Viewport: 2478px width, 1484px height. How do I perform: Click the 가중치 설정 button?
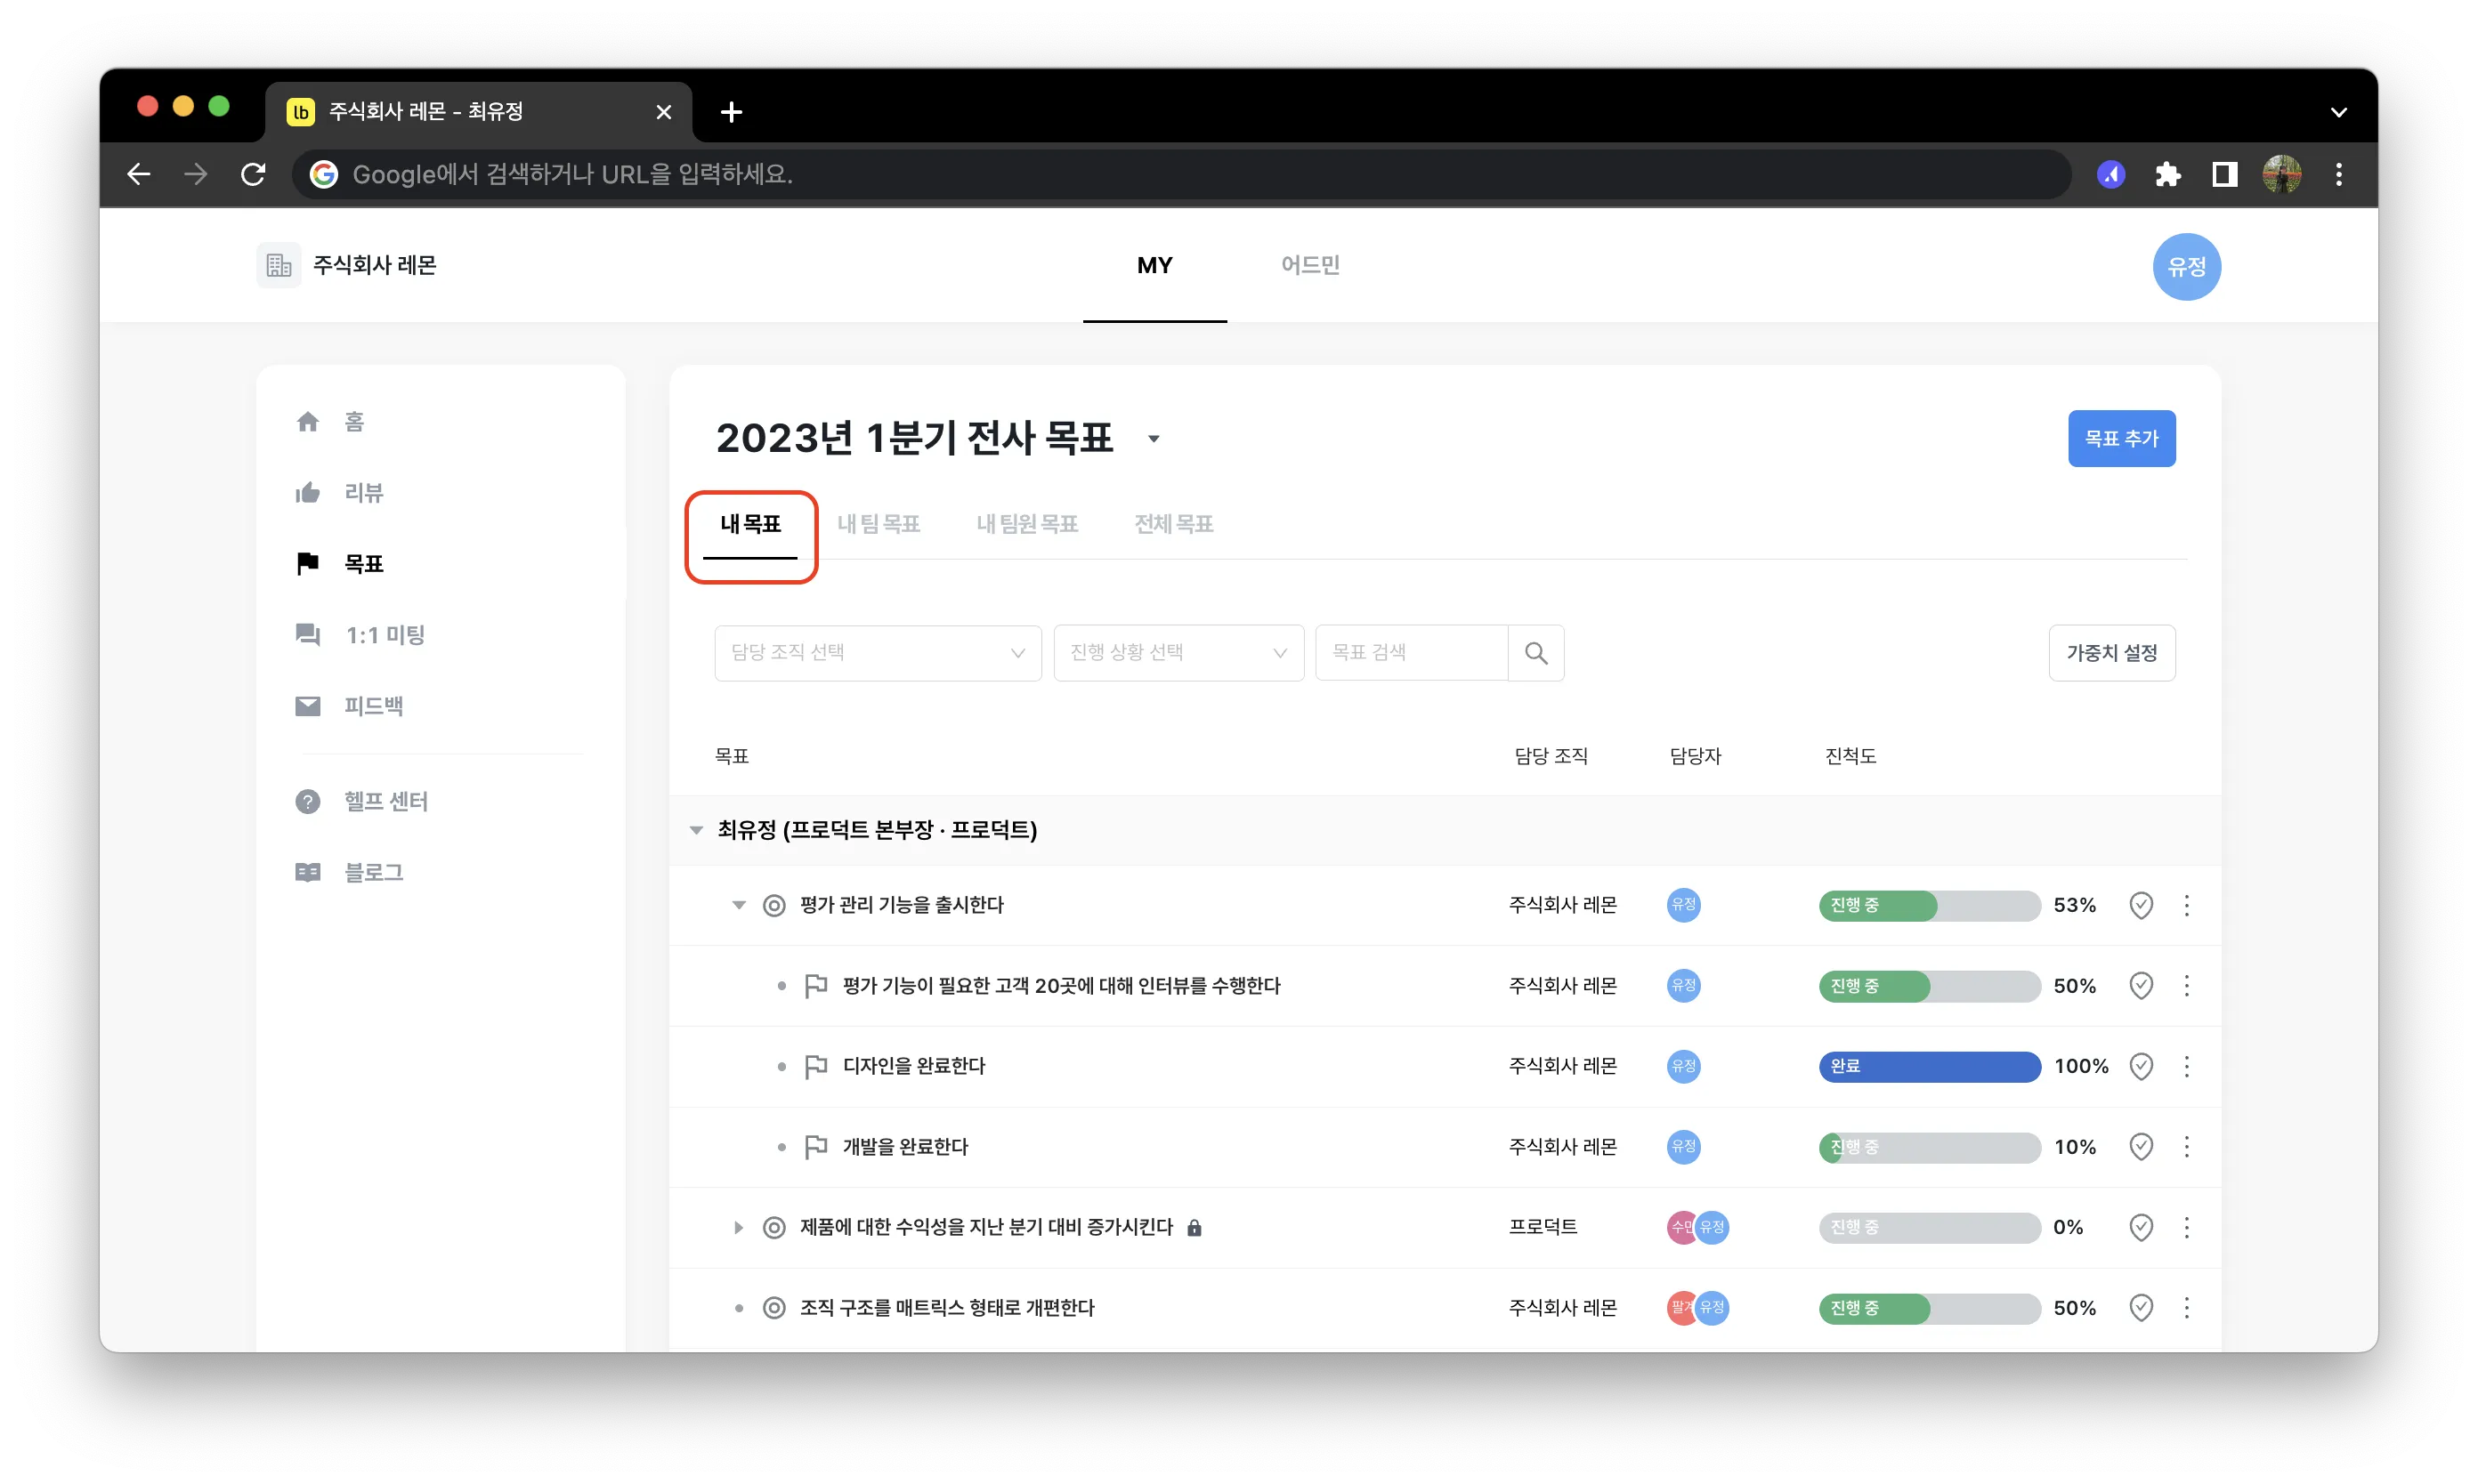[x=2111, y=653]
